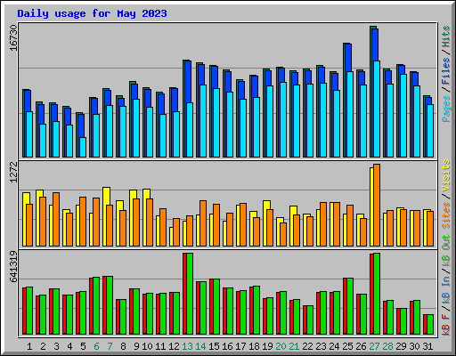
Task: Select green weekend day label "6"
Action: (x=96, y=346)
